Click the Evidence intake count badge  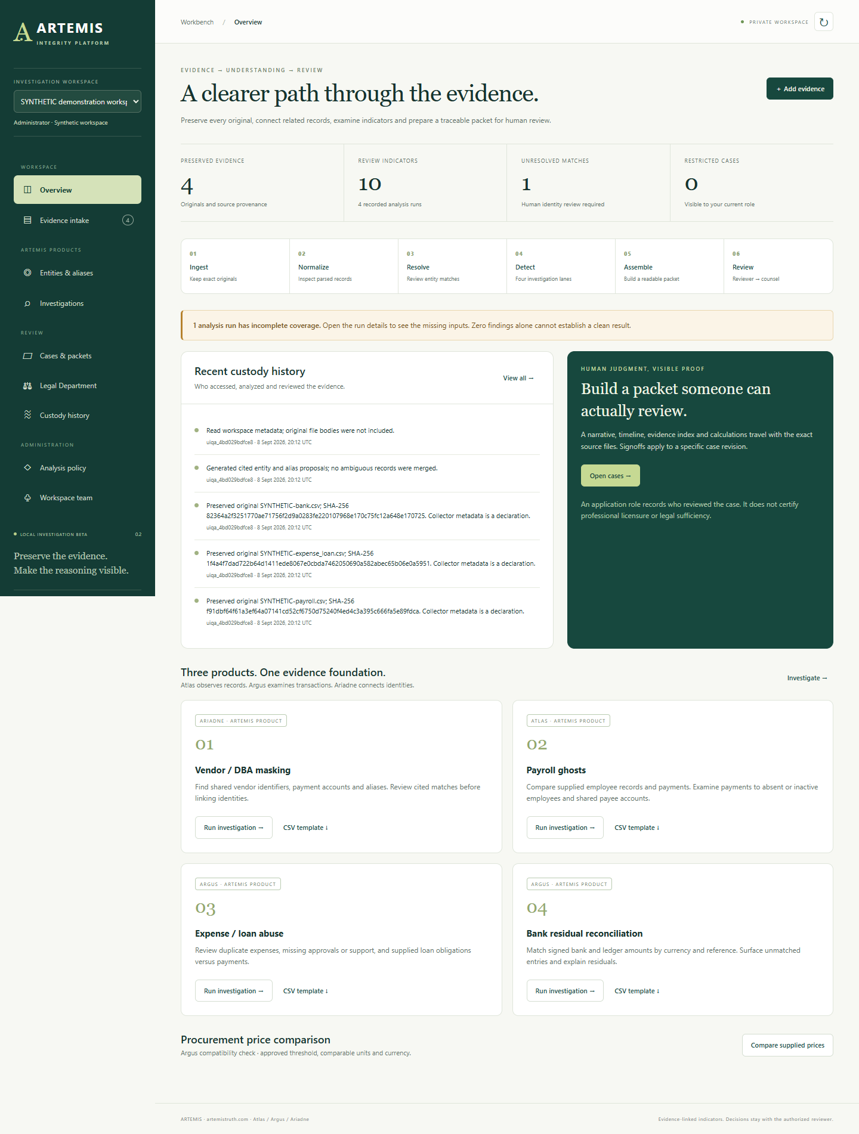click(x=128, y=220)
